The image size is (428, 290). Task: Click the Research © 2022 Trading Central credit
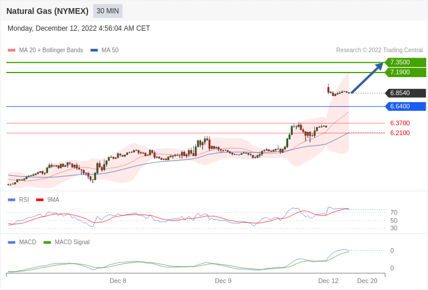(379, 50)
